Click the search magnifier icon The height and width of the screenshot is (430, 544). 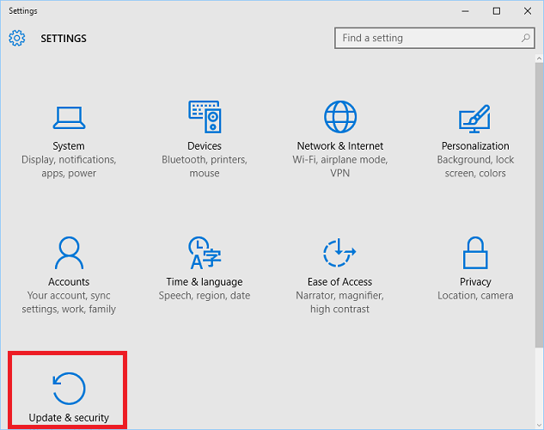tap(526, 38)
